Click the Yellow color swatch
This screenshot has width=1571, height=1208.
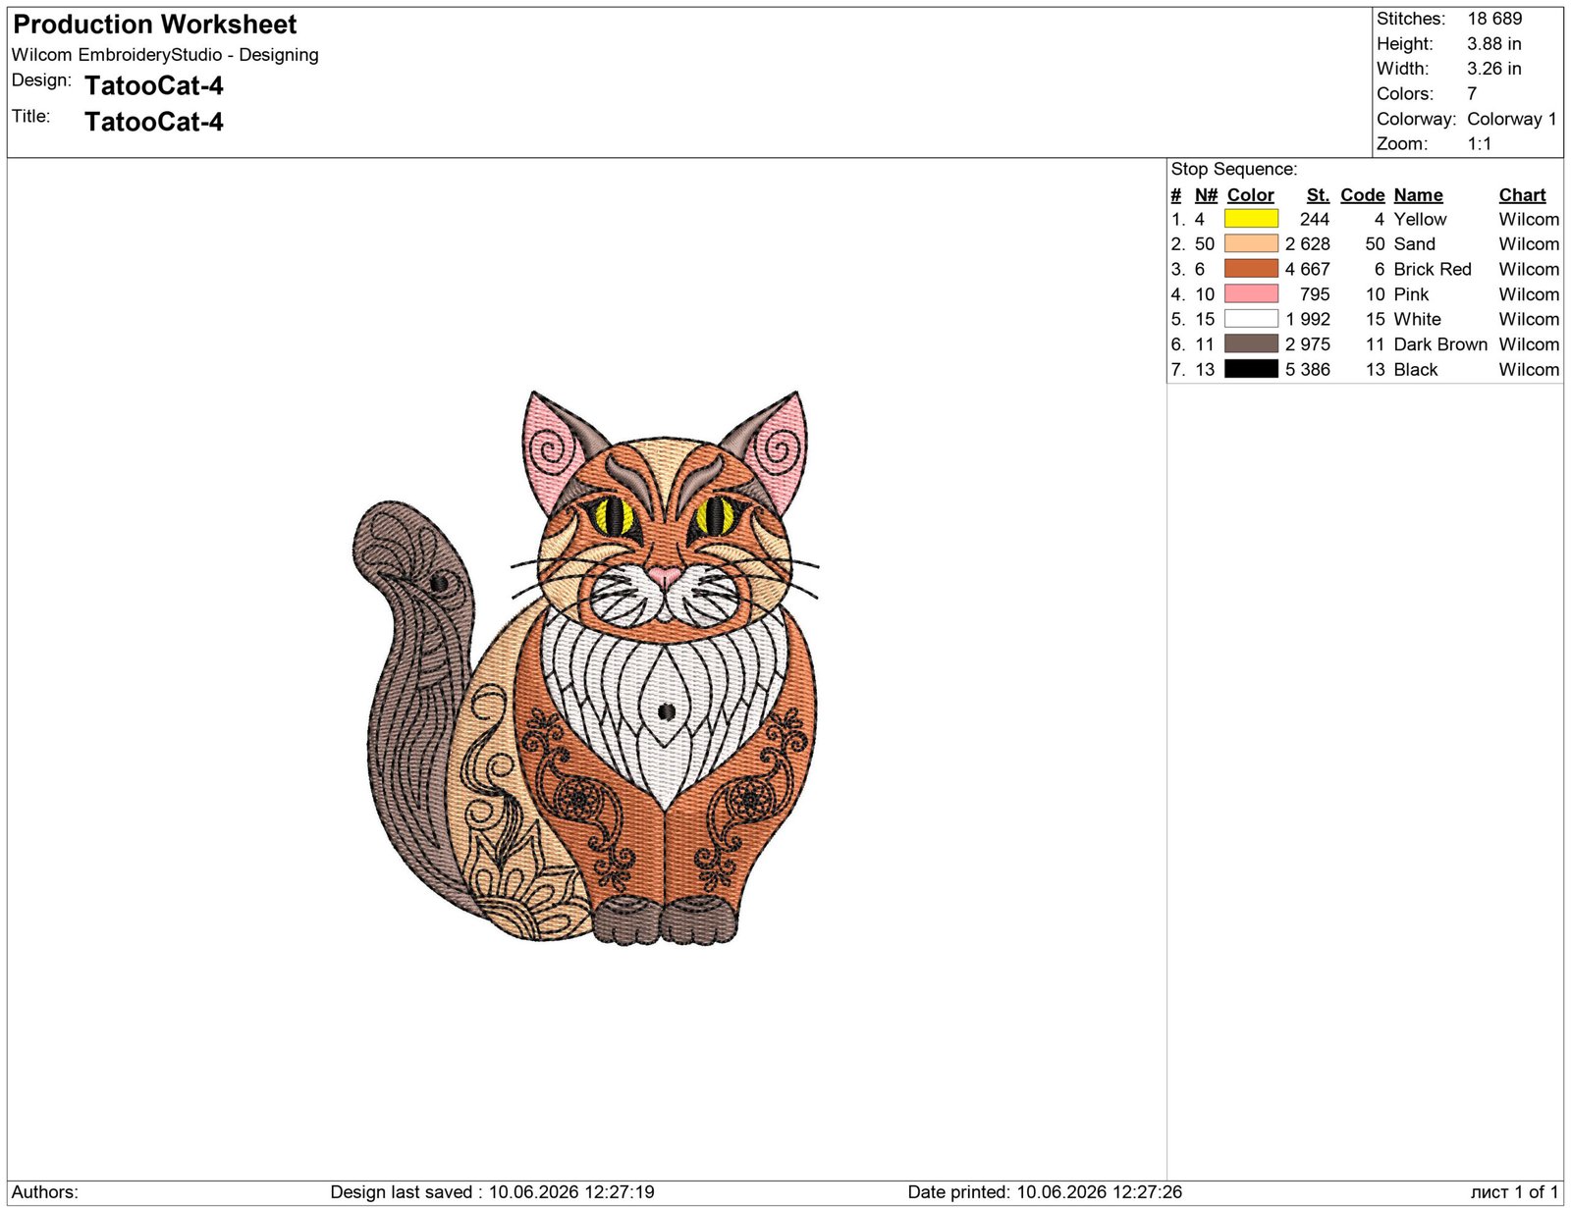pos(1251,219)
